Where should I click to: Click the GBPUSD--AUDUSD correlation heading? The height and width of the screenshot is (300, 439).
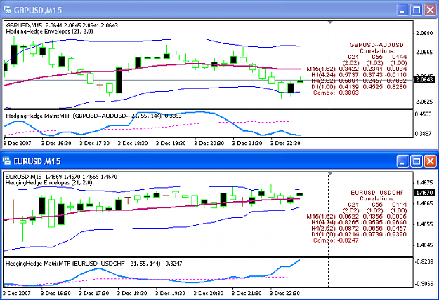pos(376,45)
